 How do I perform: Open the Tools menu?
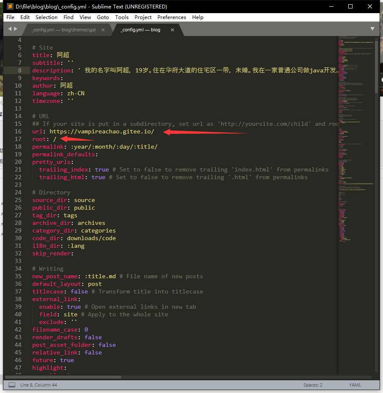coord(121,17)
